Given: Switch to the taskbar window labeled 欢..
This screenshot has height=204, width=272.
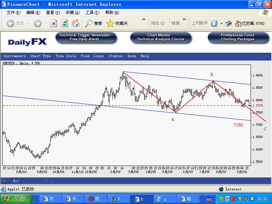Looking at the screenshot, I should click(x=50, y=199).
